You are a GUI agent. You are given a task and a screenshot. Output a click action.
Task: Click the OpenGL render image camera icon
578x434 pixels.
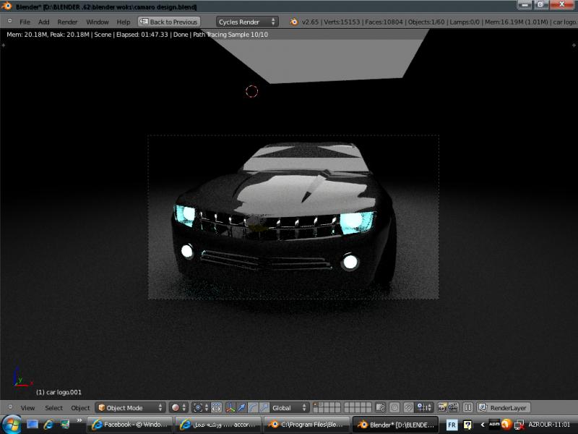coord(442,408)
